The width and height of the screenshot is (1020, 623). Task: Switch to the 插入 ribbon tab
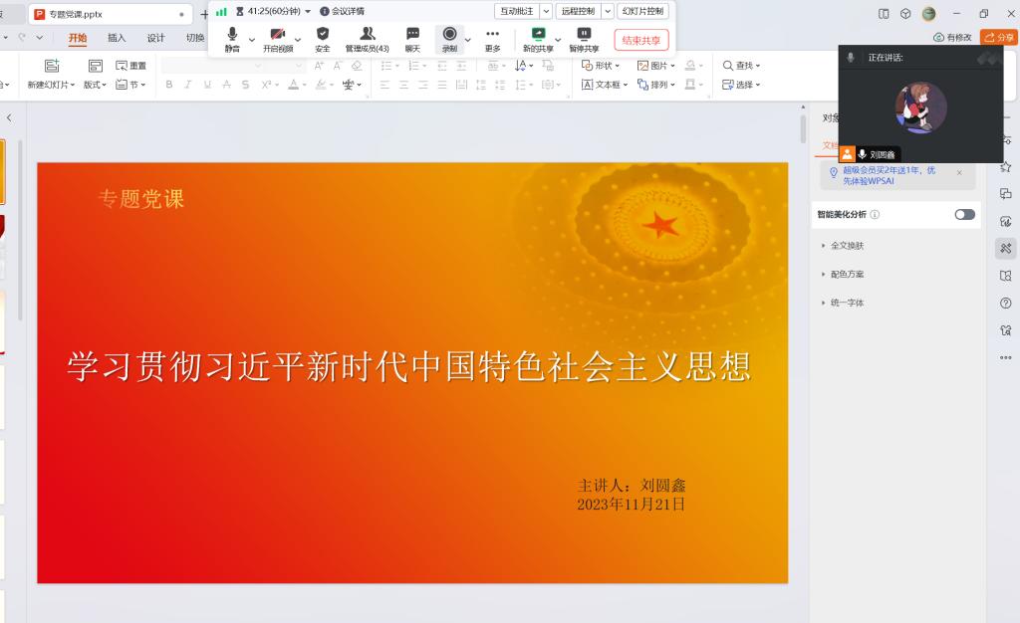pos(117,38)
